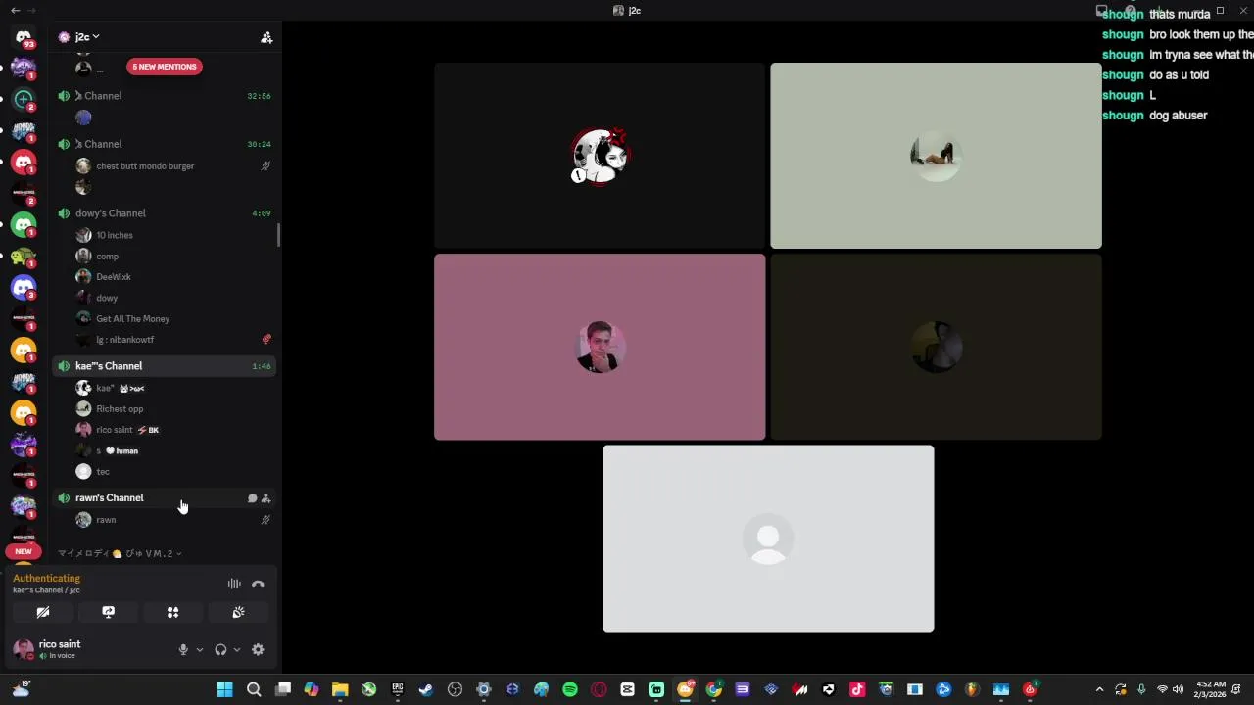Open audio output options chevron

(x=237, y=649)
